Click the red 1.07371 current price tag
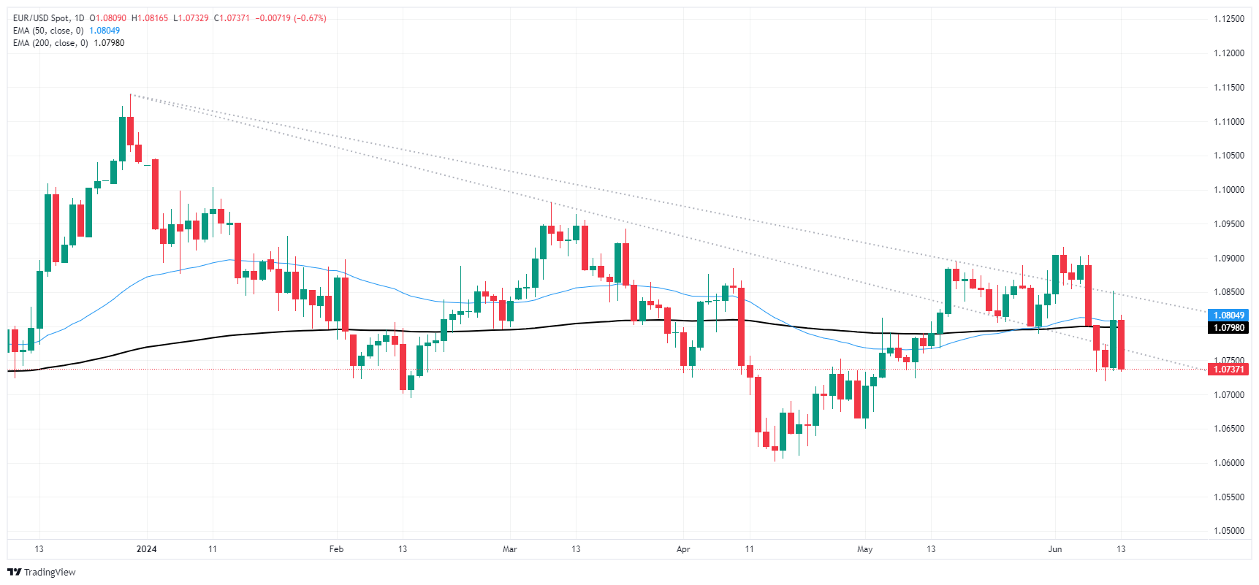1259x585 pixels. click(x=1228, y=370)
